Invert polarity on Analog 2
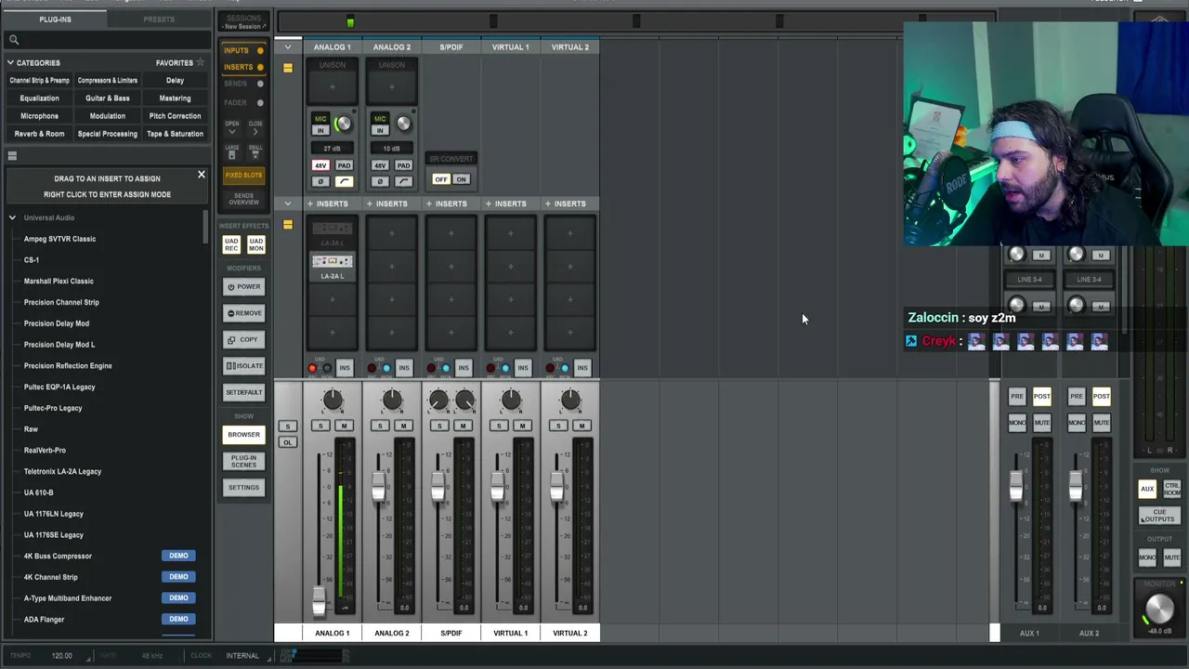The image size is (1189, 669). (x=380, y=181)
